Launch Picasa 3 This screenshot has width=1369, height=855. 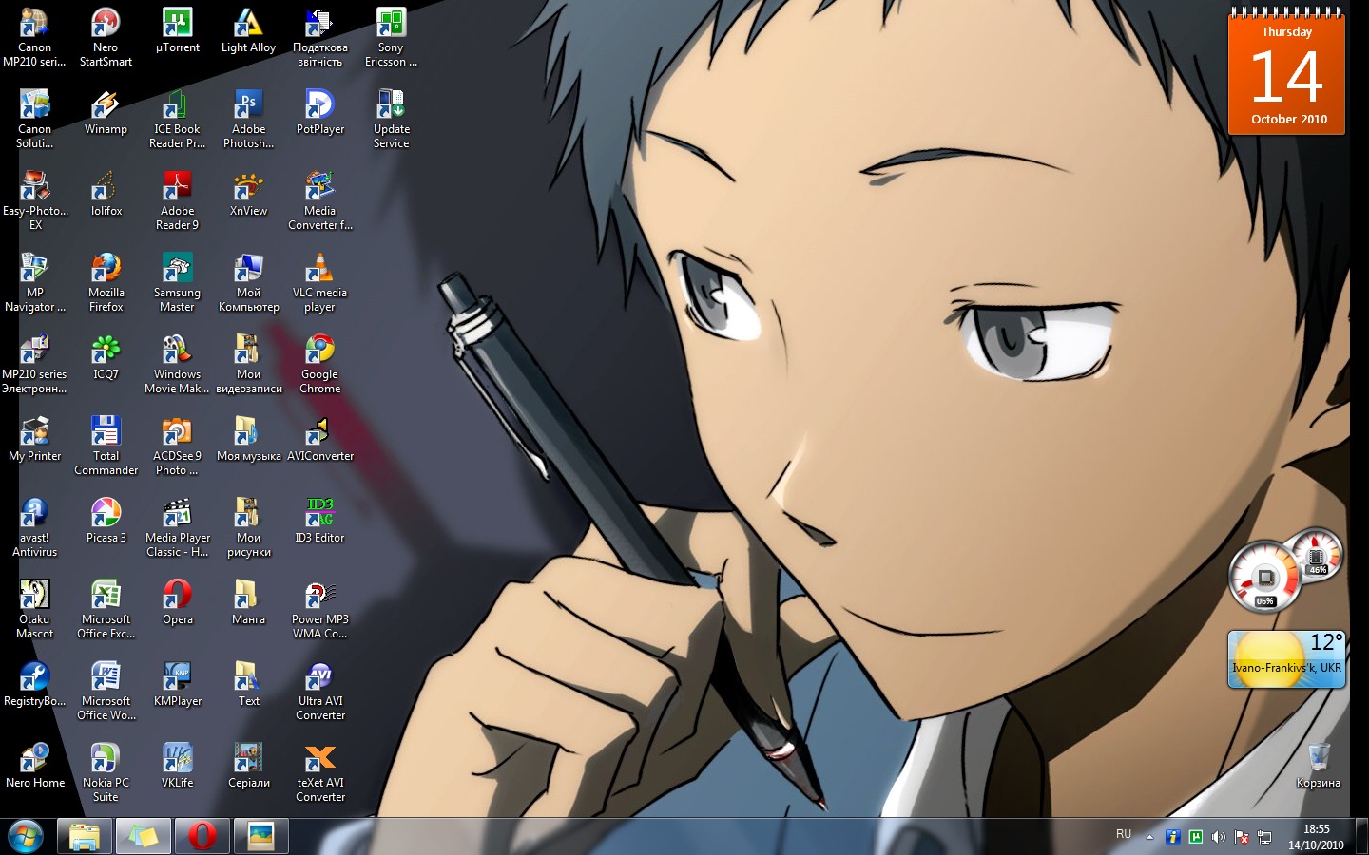click(x=106, y=522)
